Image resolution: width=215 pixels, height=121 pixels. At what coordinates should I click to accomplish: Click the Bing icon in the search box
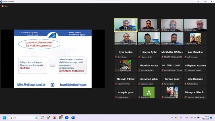pyautogui.click(x=36, y=118)
